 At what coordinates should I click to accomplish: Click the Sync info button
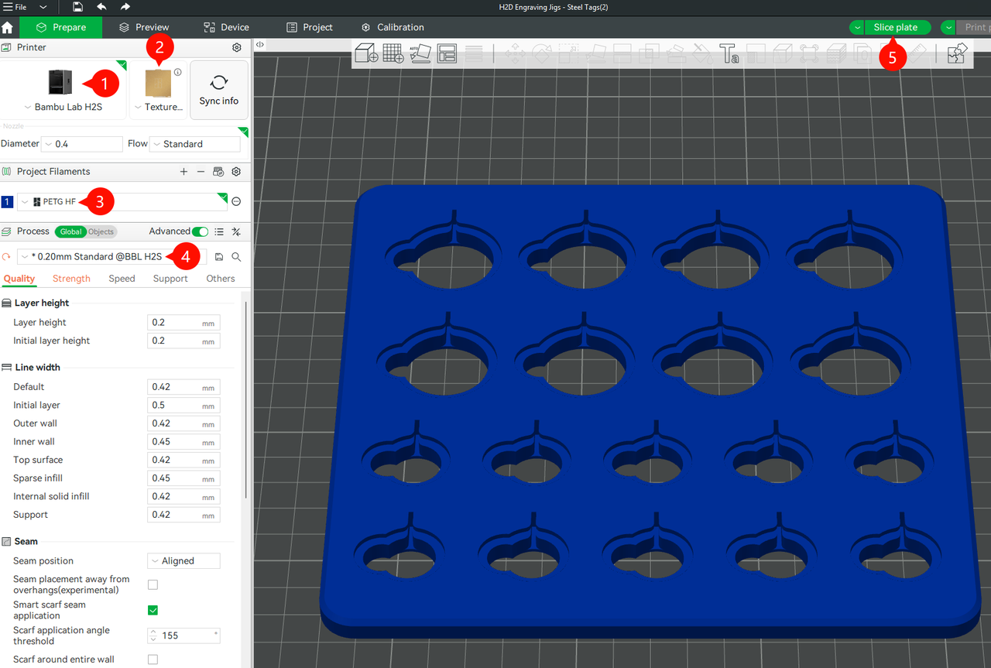click(219, 90)
